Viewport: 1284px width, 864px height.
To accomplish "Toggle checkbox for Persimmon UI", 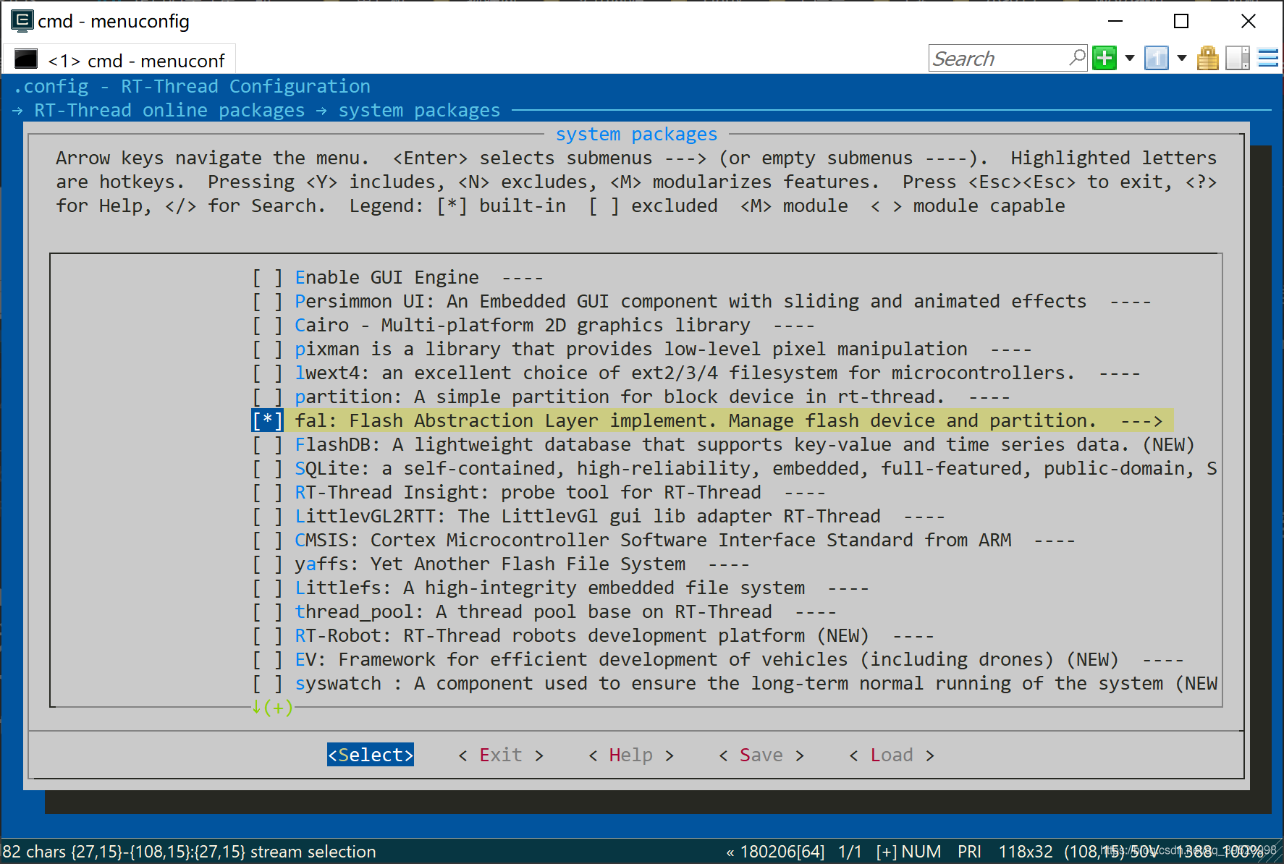I will pos(267,302).
